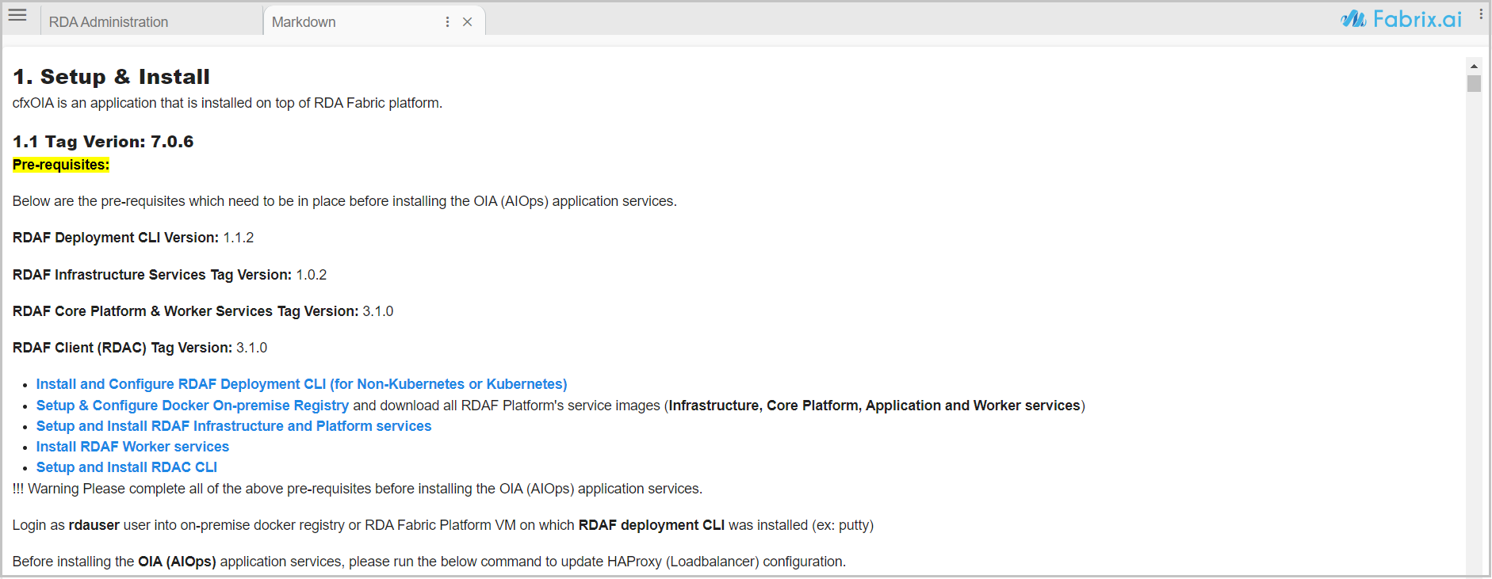Click the highlighted Pre-requisites label
The image size is (1492, 579).
tap(61, 165)
